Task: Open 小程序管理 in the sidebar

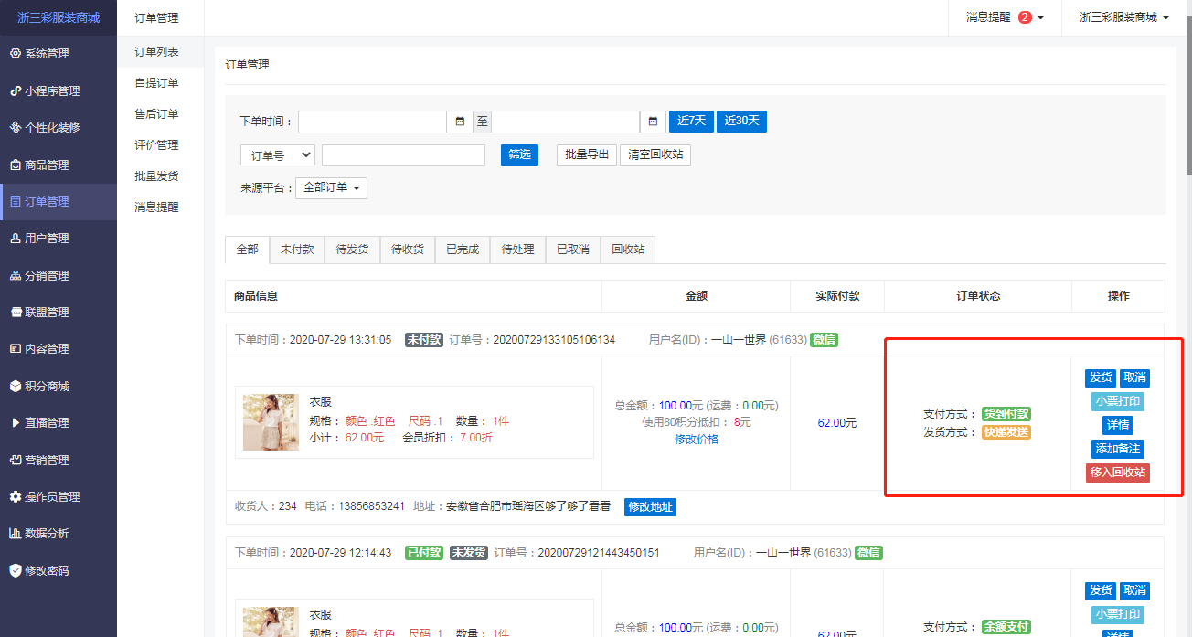Action: point(59,90)
